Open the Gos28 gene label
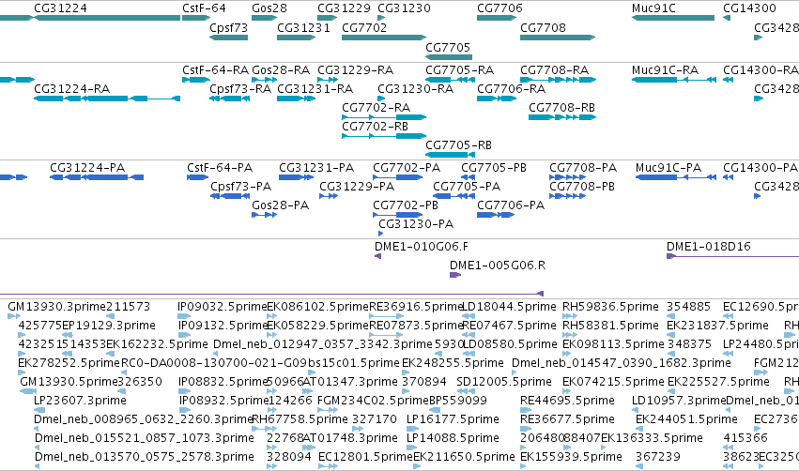This screenshot has height=471, width=799. click(x=269, y=8)
